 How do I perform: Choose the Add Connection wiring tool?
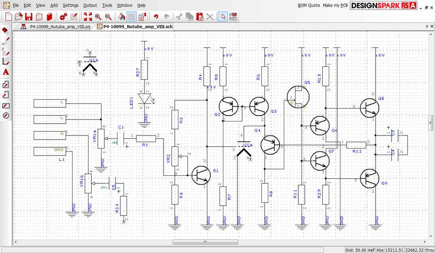coord(5,41)
